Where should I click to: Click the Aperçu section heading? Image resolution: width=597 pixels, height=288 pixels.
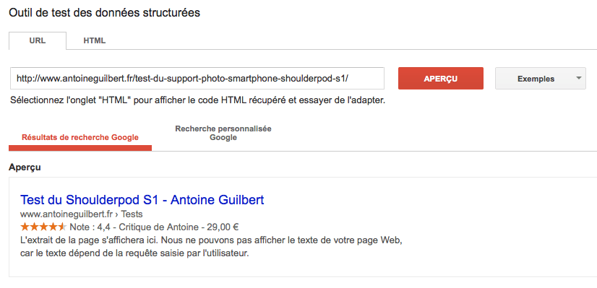pyautogui.click(x=25, y=167)
